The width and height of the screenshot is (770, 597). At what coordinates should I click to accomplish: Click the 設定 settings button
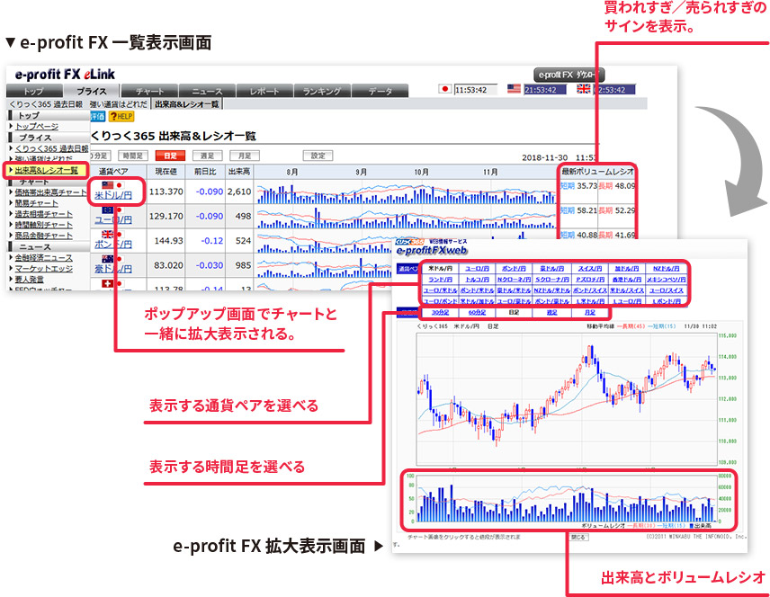(318, 156)
